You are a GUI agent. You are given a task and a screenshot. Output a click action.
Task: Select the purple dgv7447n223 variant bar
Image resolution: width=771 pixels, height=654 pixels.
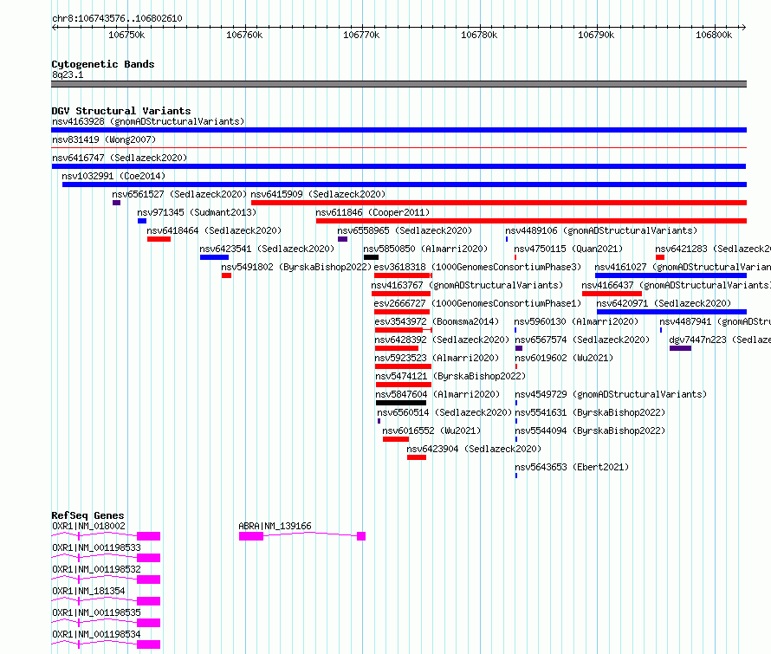click(680, 348)
